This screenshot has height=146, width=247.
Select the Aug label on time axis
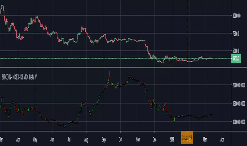86,140
